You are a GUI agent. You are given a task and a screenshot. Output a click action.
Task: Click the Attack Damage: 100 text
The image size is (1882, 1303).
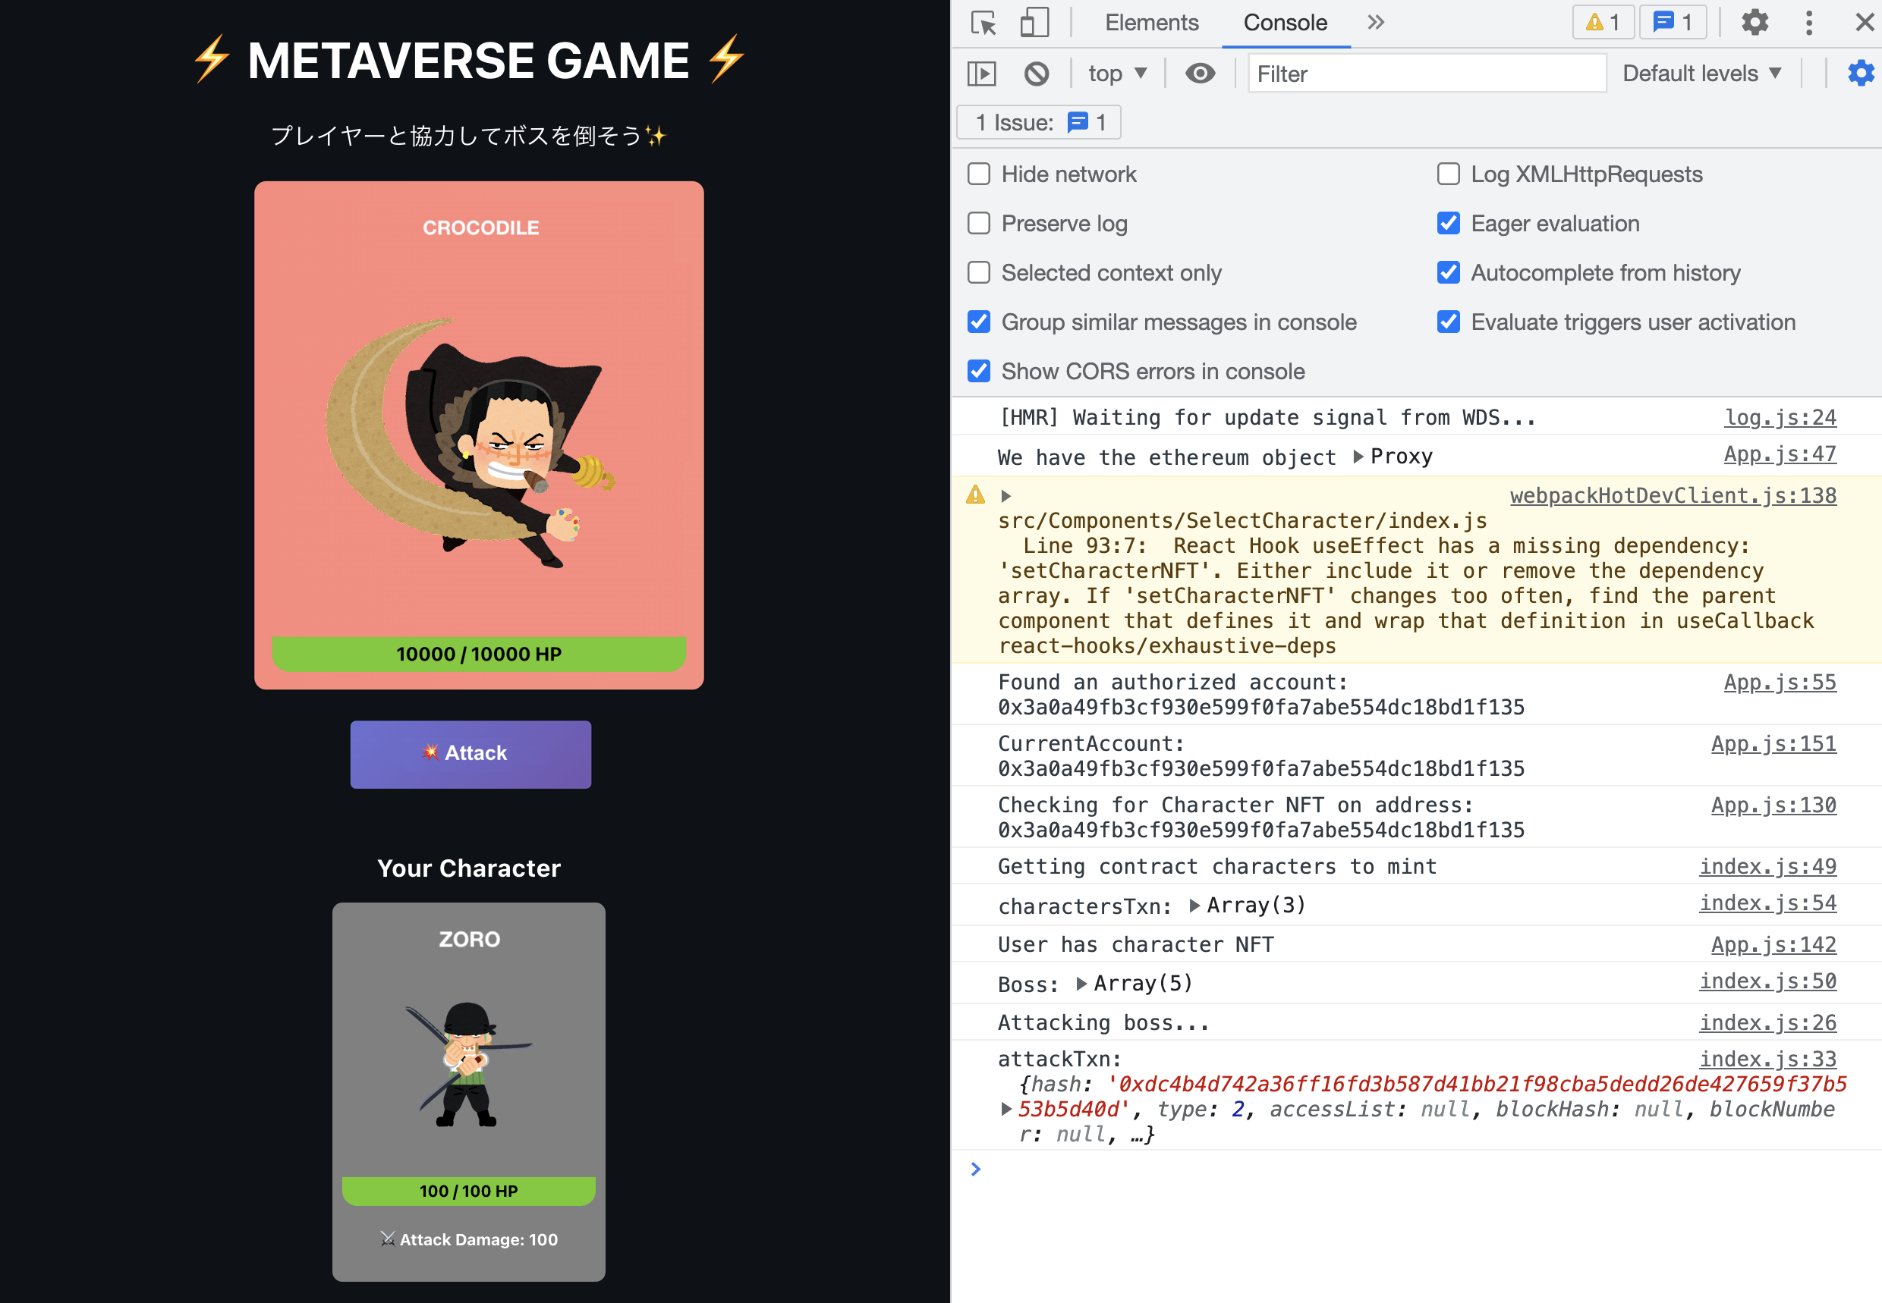click(469, 1239)
